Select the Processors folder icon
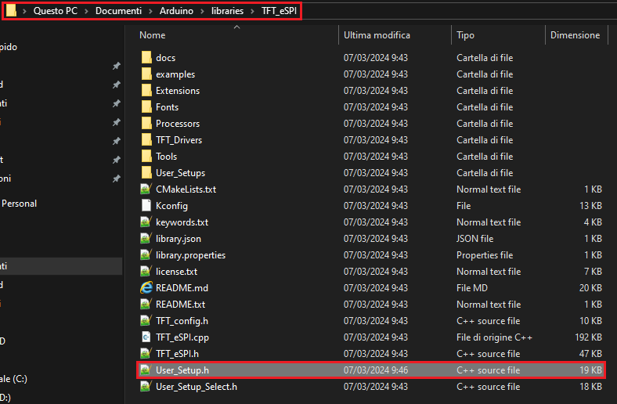This screenshot has width=617, height=404. [146, 124]
